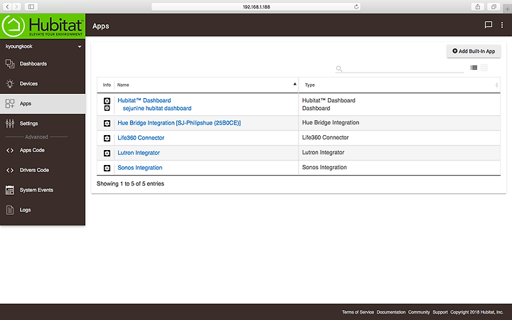The image size is (512, 320).
Task: Click the browser share icon
Action: 478,6
